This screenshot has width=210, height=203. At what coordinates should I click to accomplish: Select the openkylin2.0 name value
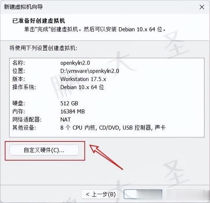coord(75,63)
